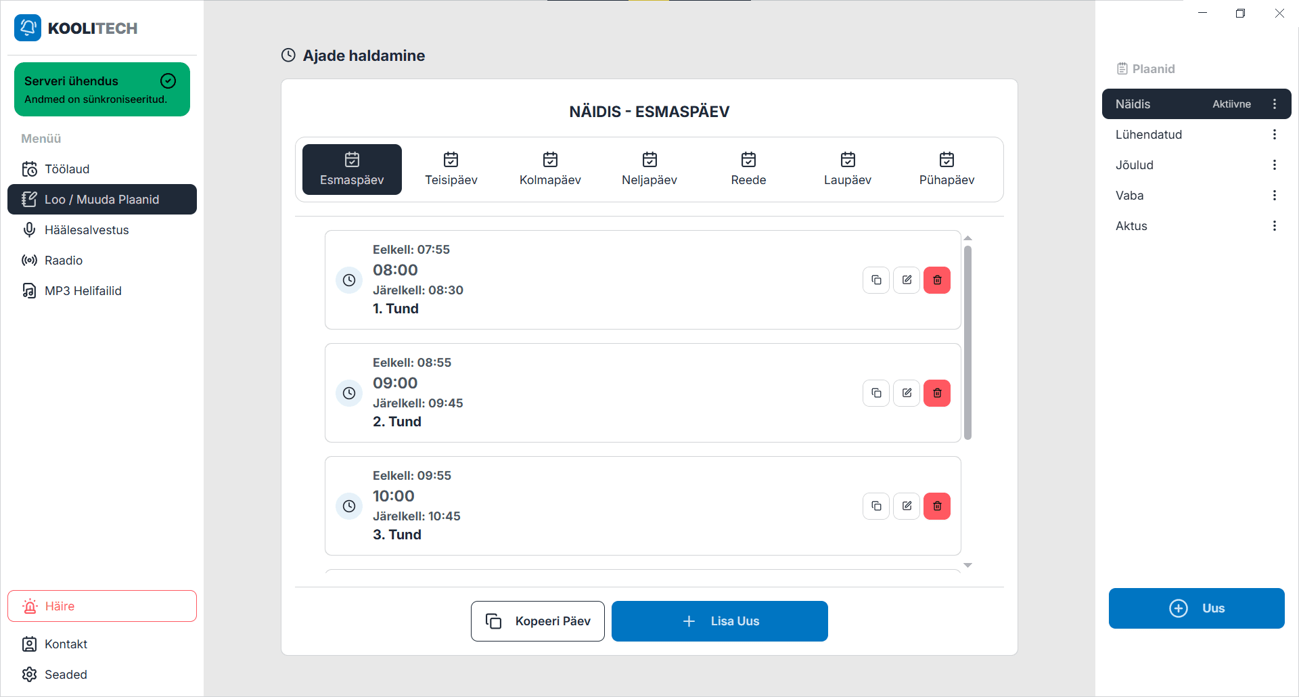The image size is (1299, 697).
Task: Open options menu for Aktus plan
Action: 1275,226
